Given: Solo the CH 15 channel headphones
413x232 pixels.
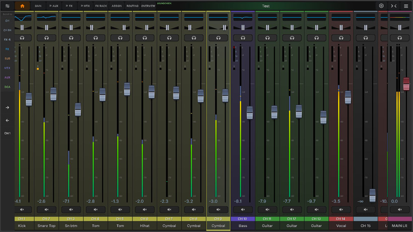Looking at the screenshot, I should click(366, 38).
